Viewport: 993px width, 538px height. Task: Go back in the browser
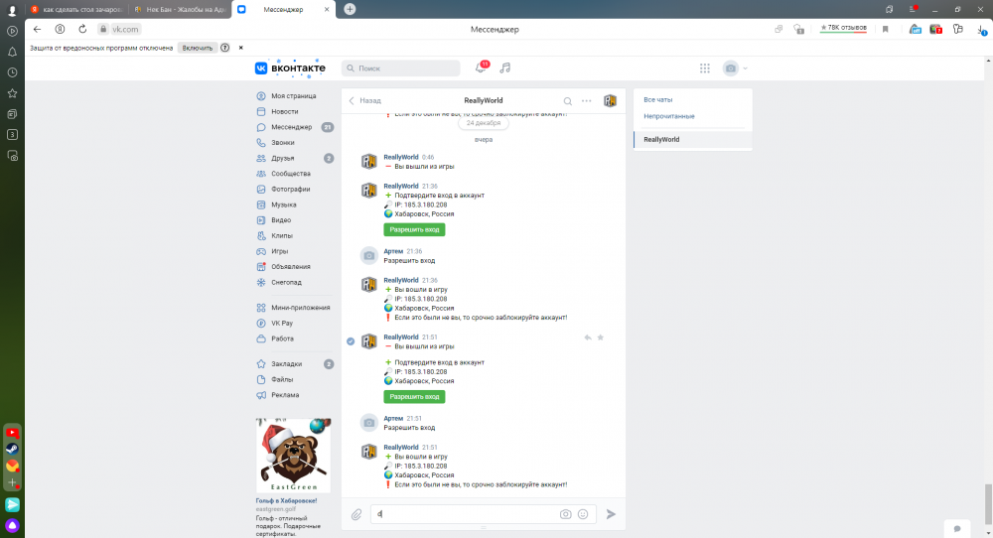pos(37,29)
